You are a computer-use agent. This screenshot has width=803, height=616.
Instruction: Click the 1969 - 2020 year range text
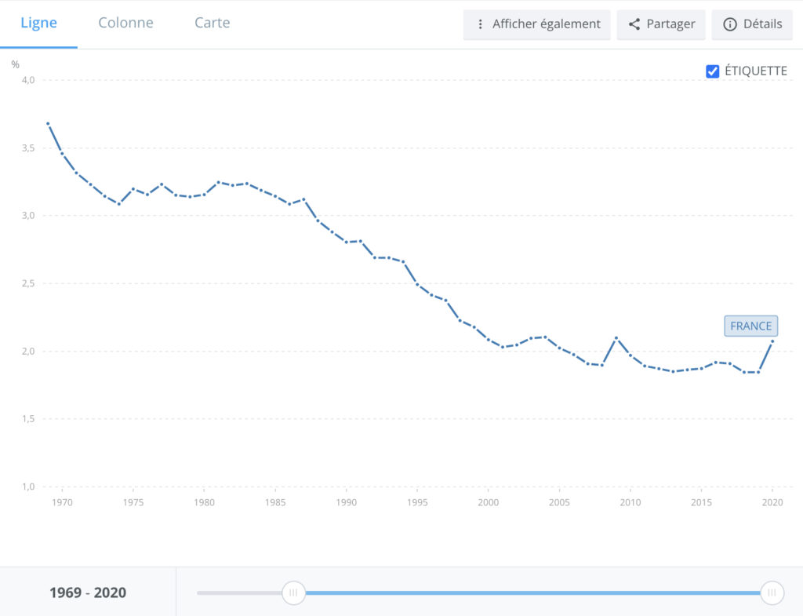coord(88,592)
